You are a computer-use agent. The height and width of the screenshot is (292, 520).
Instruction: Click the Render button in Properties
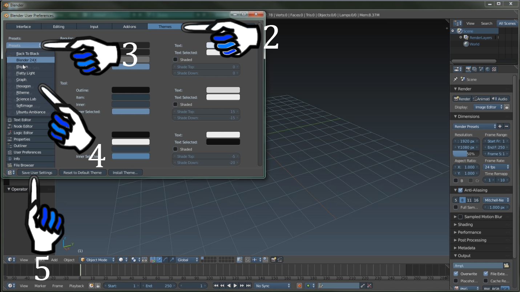pyautogui.click(x=462, y=99)
